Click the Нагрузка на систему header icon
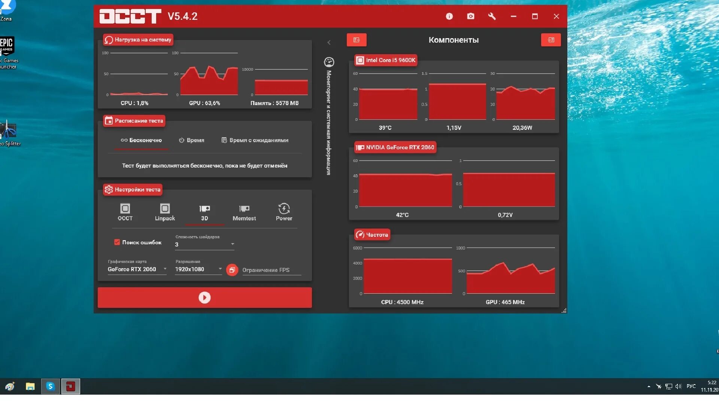Viewport: 719px width, 404px height. (x=109, y=40)
